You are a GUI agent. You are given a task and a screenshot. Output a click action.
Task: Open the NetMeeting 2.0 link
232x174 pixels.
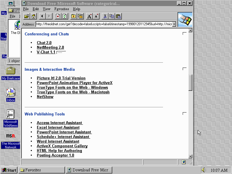click(50, 48)
